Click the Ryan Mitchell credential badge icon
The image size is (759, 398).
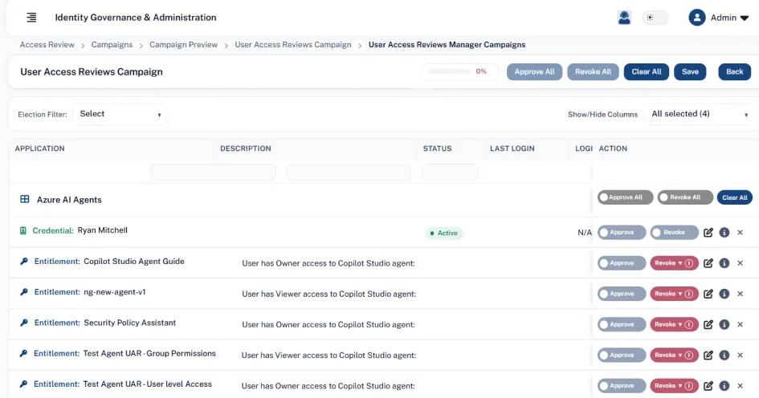click(22, 230)
